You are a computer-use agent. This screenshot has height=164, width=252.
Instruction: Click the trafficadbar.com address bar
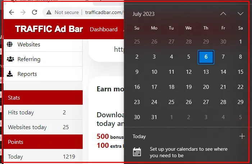[x=104, y=12]
